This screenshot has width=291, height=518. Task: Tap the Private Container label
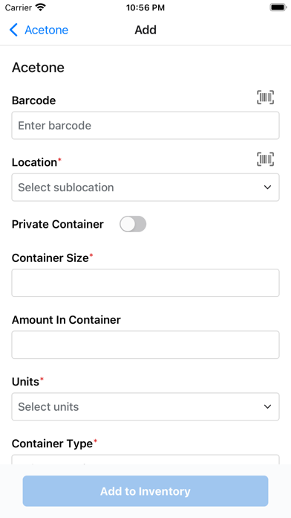click(58, 224)
